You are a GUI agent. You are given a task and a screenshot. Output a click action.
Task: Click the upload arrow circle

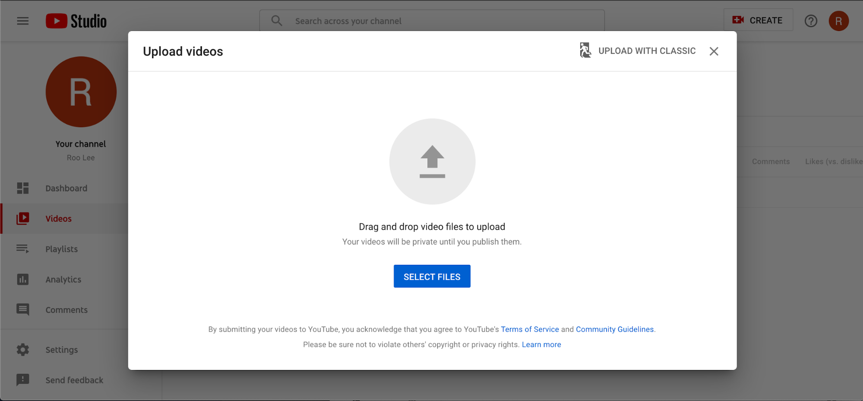click(x=432, y=162)
